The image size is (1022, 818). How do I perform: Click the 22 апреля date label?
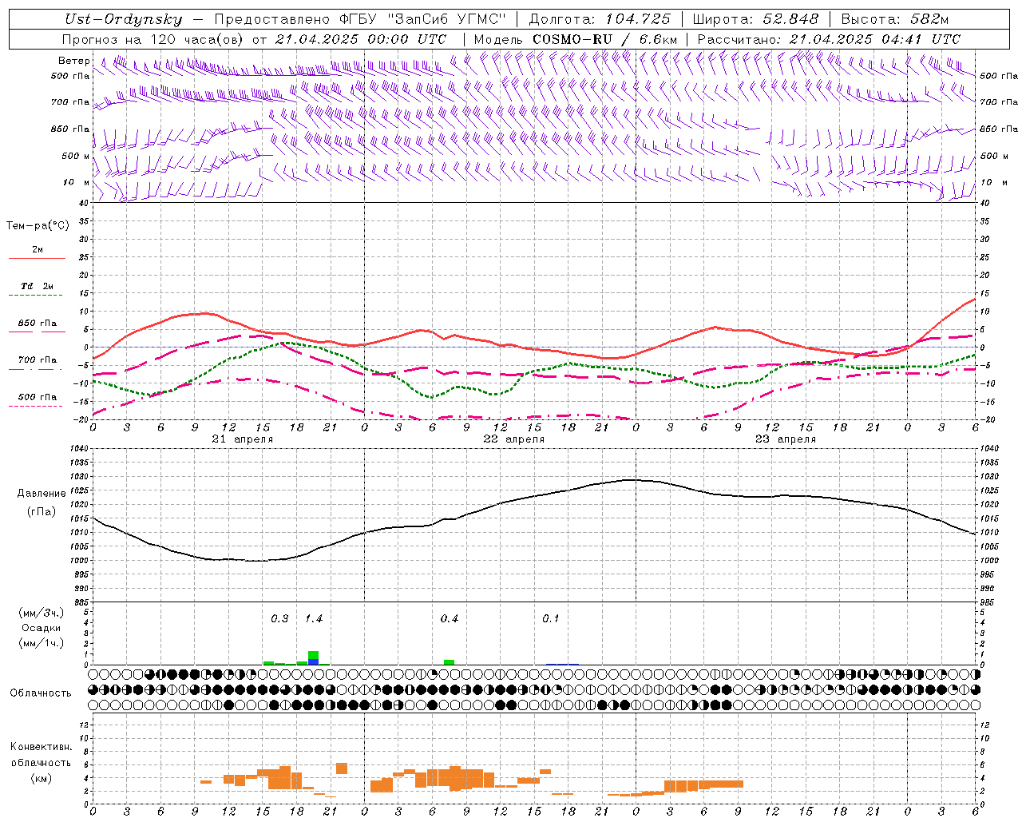(x=514, y=439)
